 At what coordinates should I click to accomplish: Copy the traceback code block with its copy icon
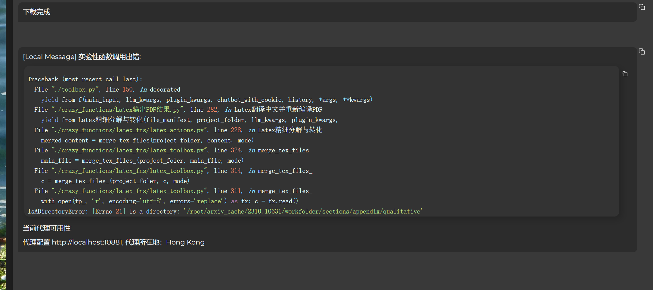tap(625, 74)
